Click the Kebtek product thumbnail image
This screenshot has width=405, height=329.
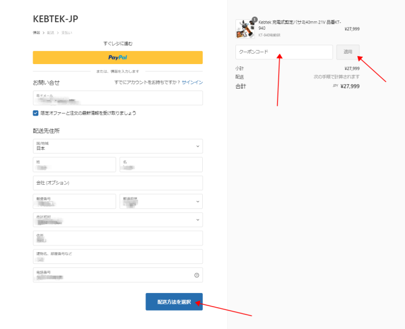[245, 28]
